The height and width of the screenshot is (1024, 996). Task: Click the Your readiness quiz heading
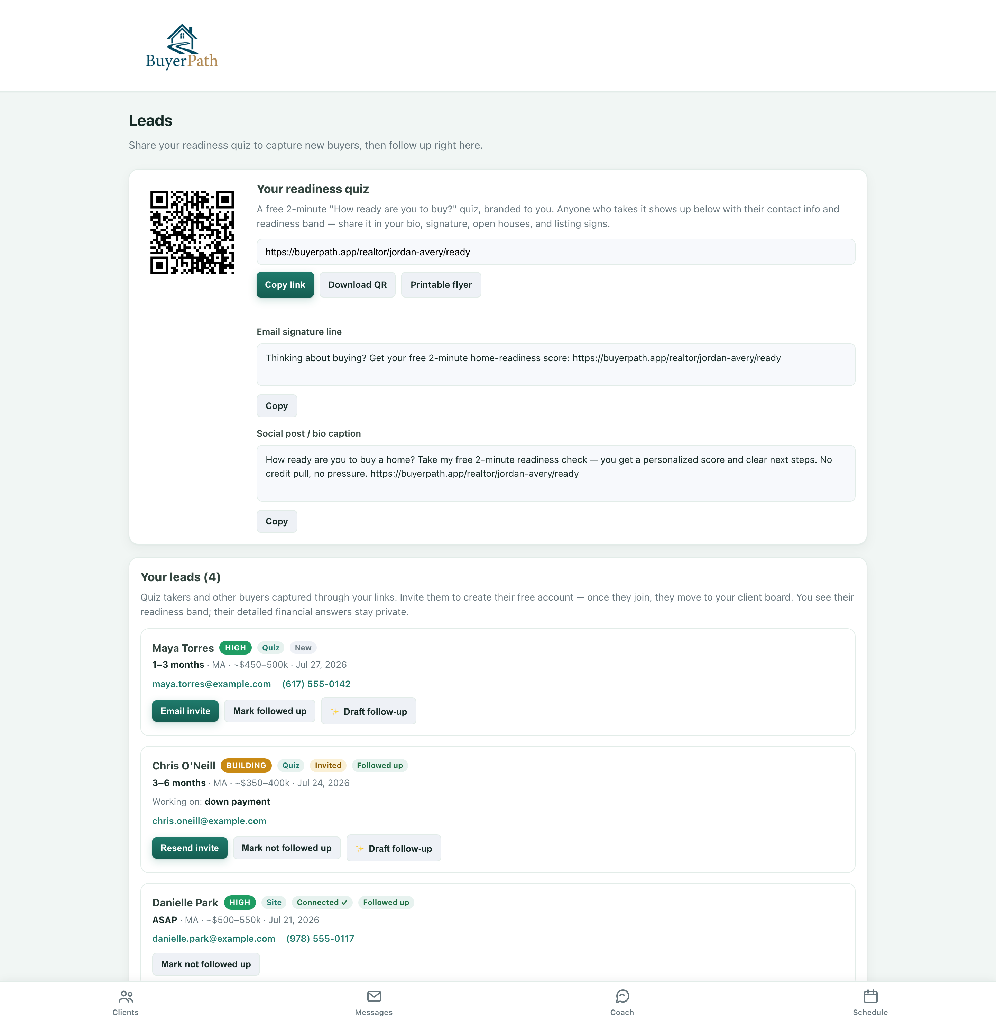coord(313,189)
